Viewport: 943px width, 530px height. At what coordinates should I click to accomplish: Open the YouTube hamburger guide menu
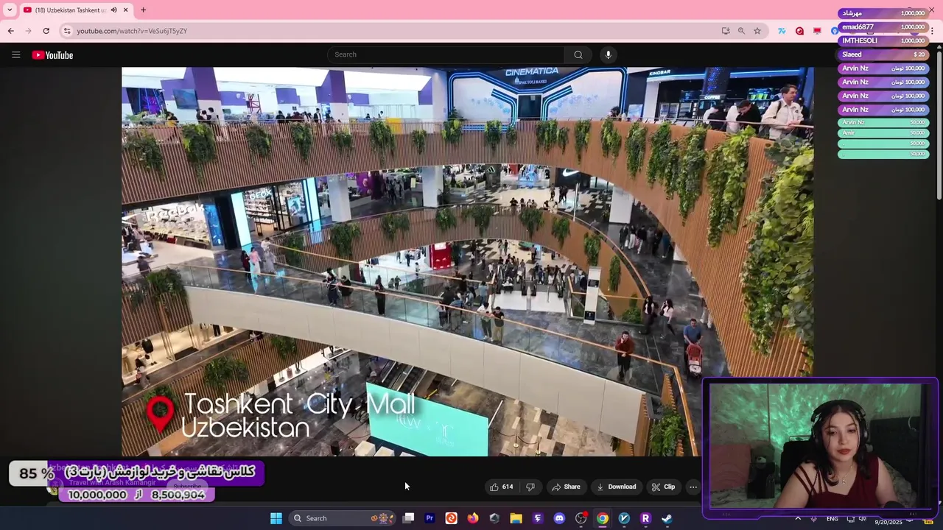pos(15,54)
